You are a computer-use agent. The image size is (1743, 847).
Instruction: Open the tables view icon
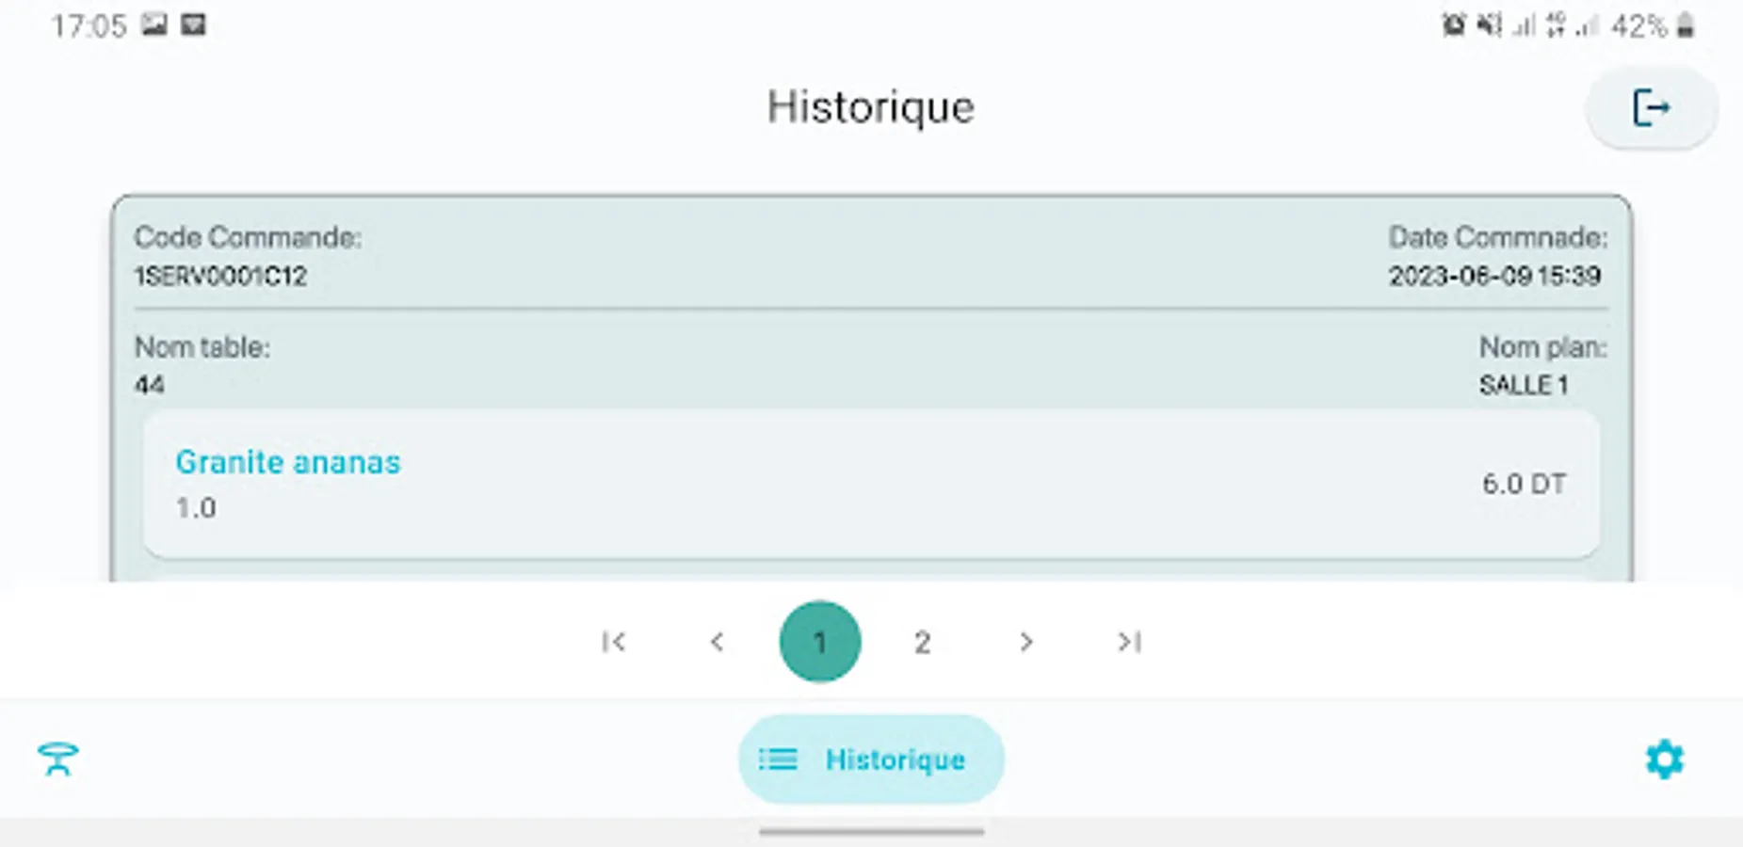(58, 759)
